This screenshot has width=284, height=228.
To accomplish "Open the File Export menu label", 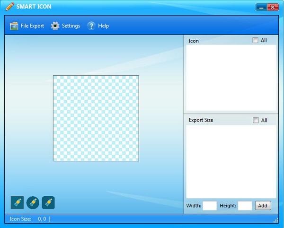I will [32, 26].
